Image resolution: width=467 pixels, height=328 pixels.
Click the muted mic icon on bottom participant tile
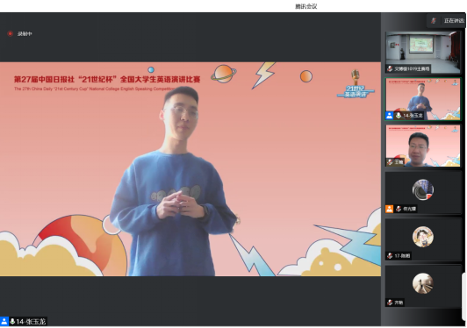click(x=390, y=303)
